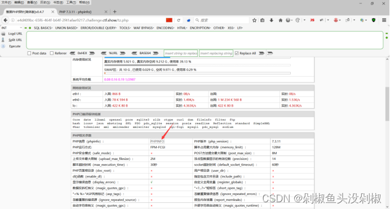Expand the ERROR/DOUBLE QUERY dropdown
Viewport: 390px width, 209px height.
pos(99,28)
